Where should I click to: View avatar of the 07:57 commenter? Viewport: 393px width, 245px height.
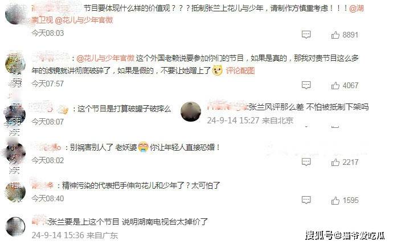pos(15,64)
